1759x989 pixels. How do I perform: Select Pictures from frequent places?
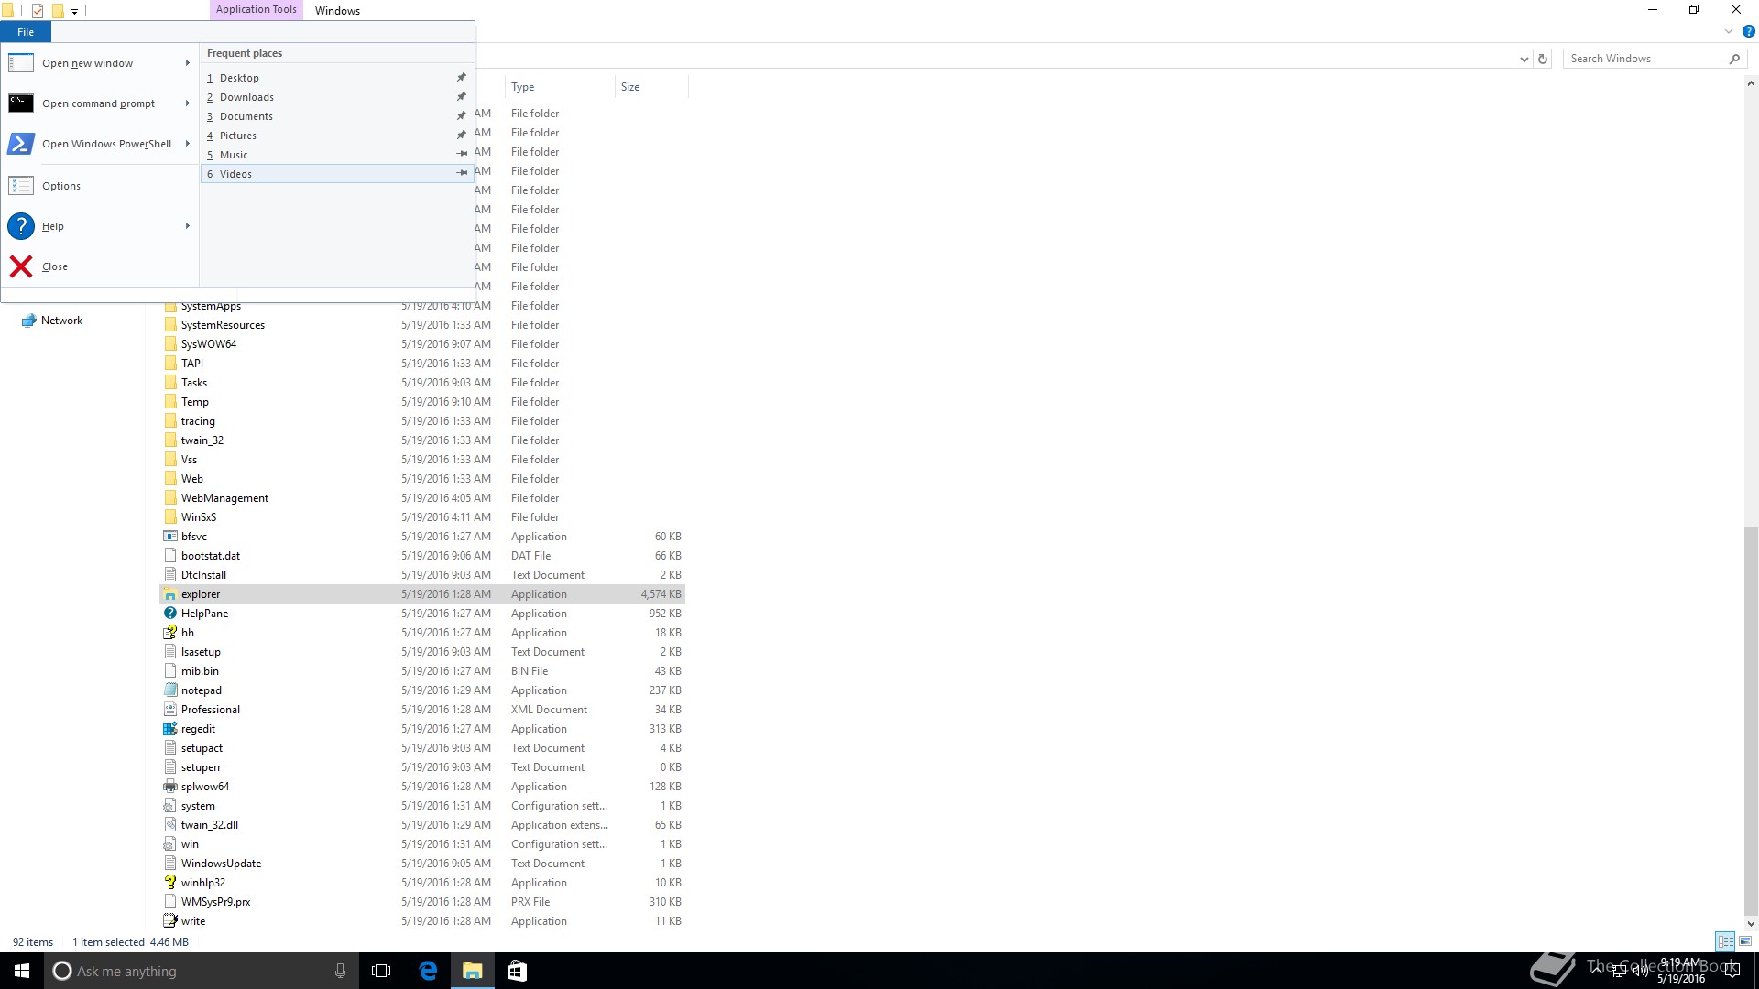tap(336, 136)
